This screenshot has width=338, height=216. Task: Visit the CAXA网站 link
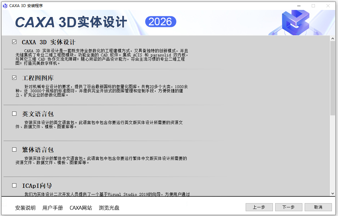81,208
